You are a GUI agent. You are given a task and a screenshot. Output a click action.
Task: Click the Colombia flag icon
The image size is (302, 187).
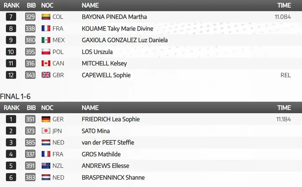point(46,17)
